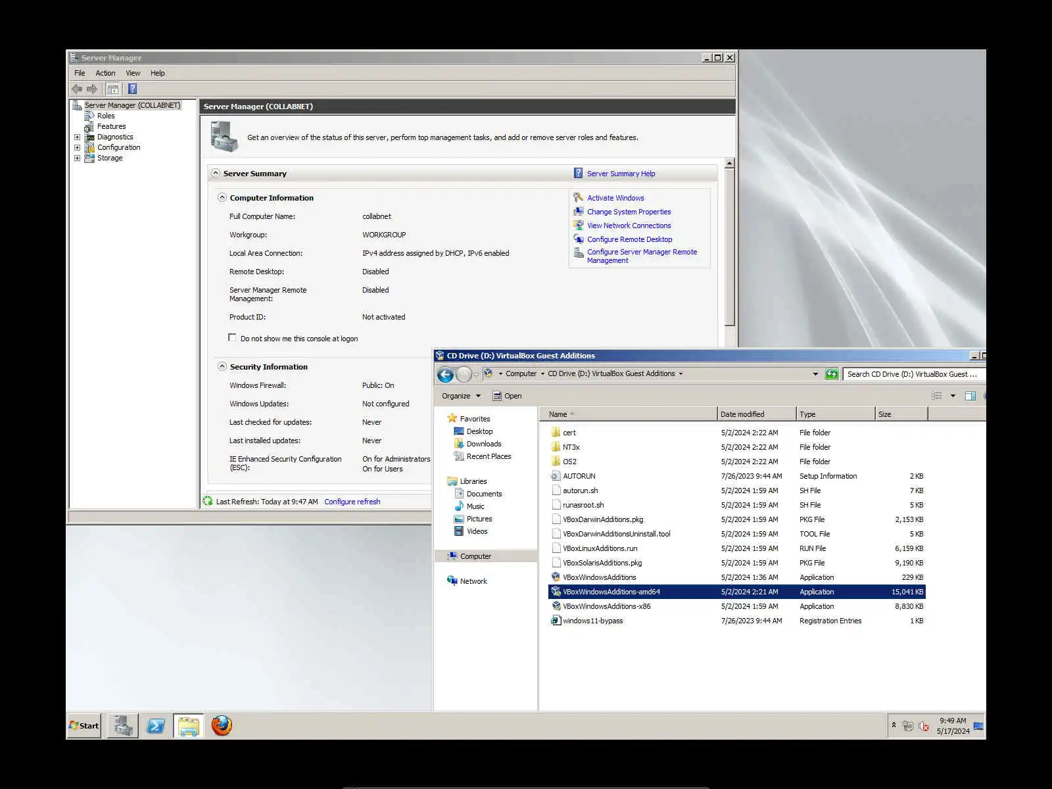Expand the Configuration tree node
The width and height of the screenshot is (1052, 789).
[78, 148]
